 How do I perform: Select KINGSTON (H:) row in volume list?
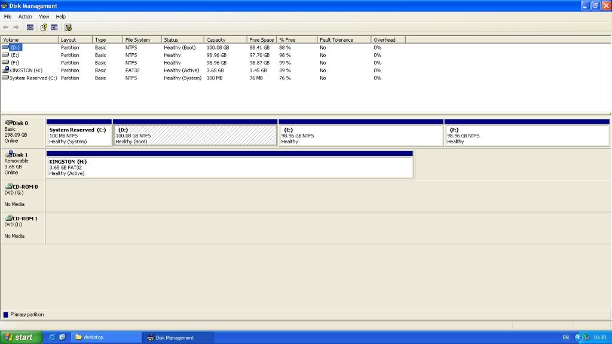pos(26,70)
